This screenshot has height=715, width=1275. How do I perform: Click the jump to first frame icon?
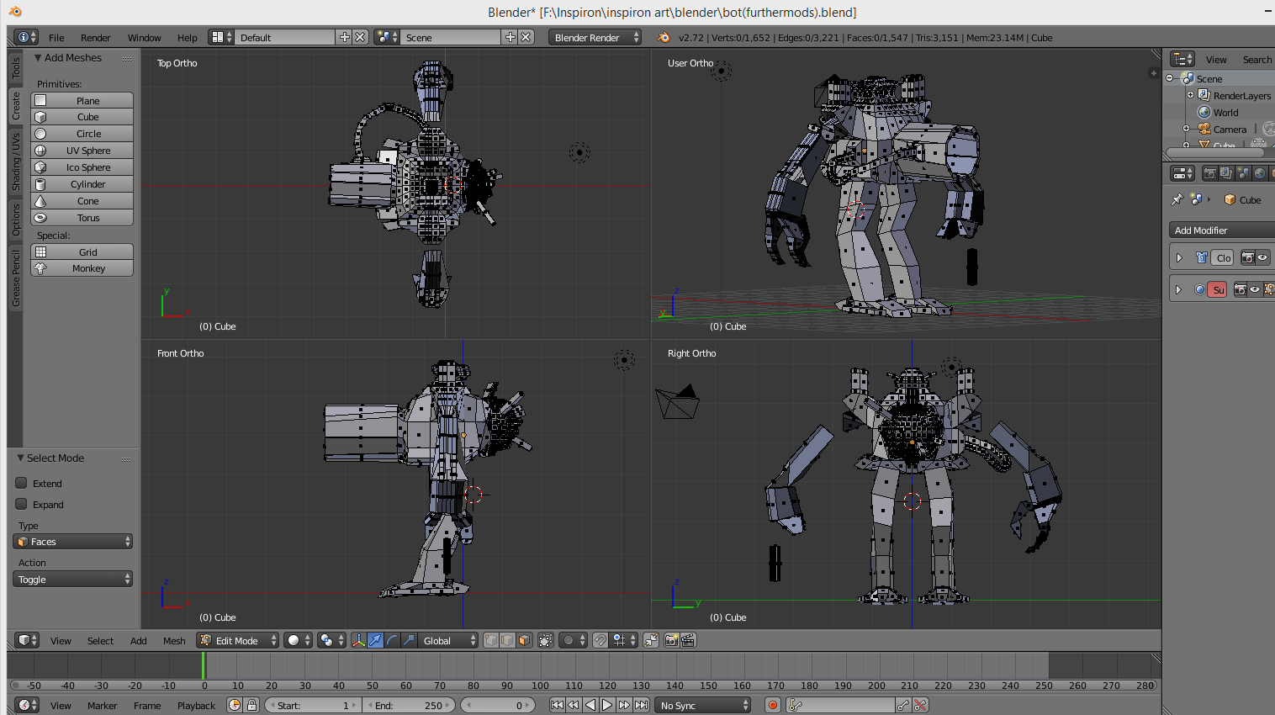click(557, 706)
